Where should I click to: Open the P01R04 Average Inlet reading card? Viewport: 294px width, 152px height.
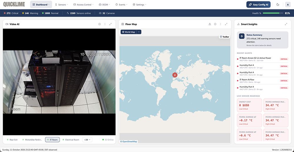pos(276,135)
